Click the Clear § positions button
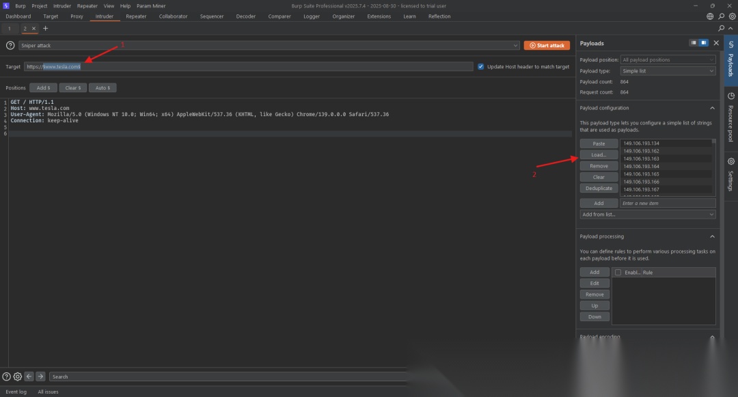 pyautogui.click(x=73, y=88)
